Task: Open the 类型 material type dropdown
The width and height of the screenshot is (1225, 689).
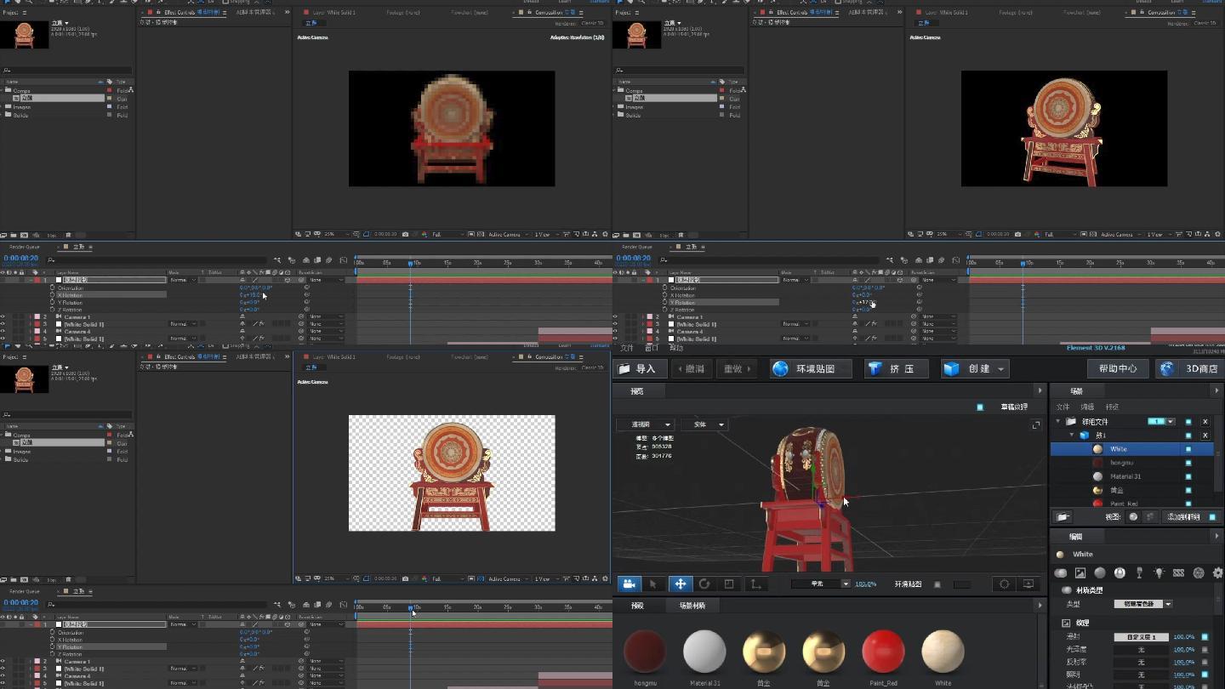Action: 1142,604
